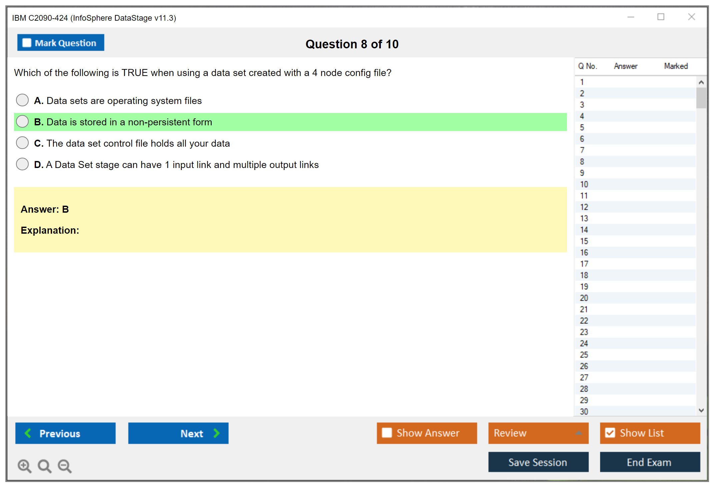
Task: Select option A about operating system files
Action: pos(22,100)
